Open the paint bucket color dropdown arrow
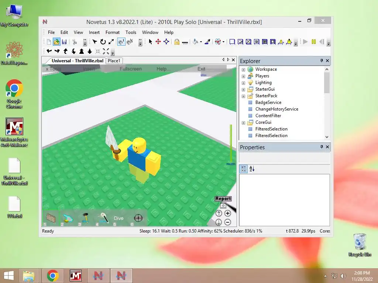Viewport: 378px width, 283px height. point(201,42)
